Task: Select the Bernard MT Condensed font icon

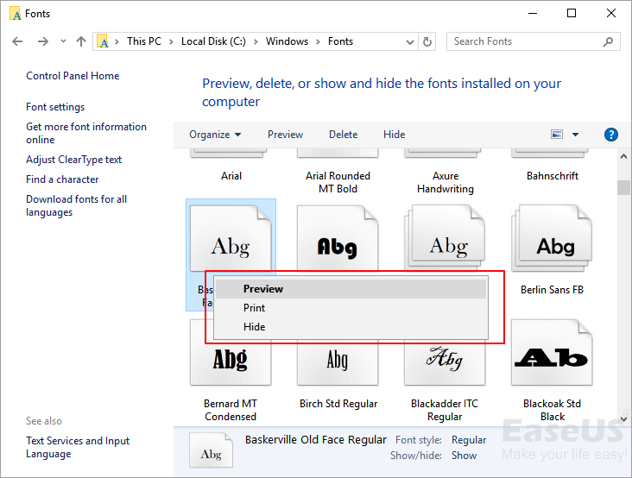Action: click(x=231, y=355)
